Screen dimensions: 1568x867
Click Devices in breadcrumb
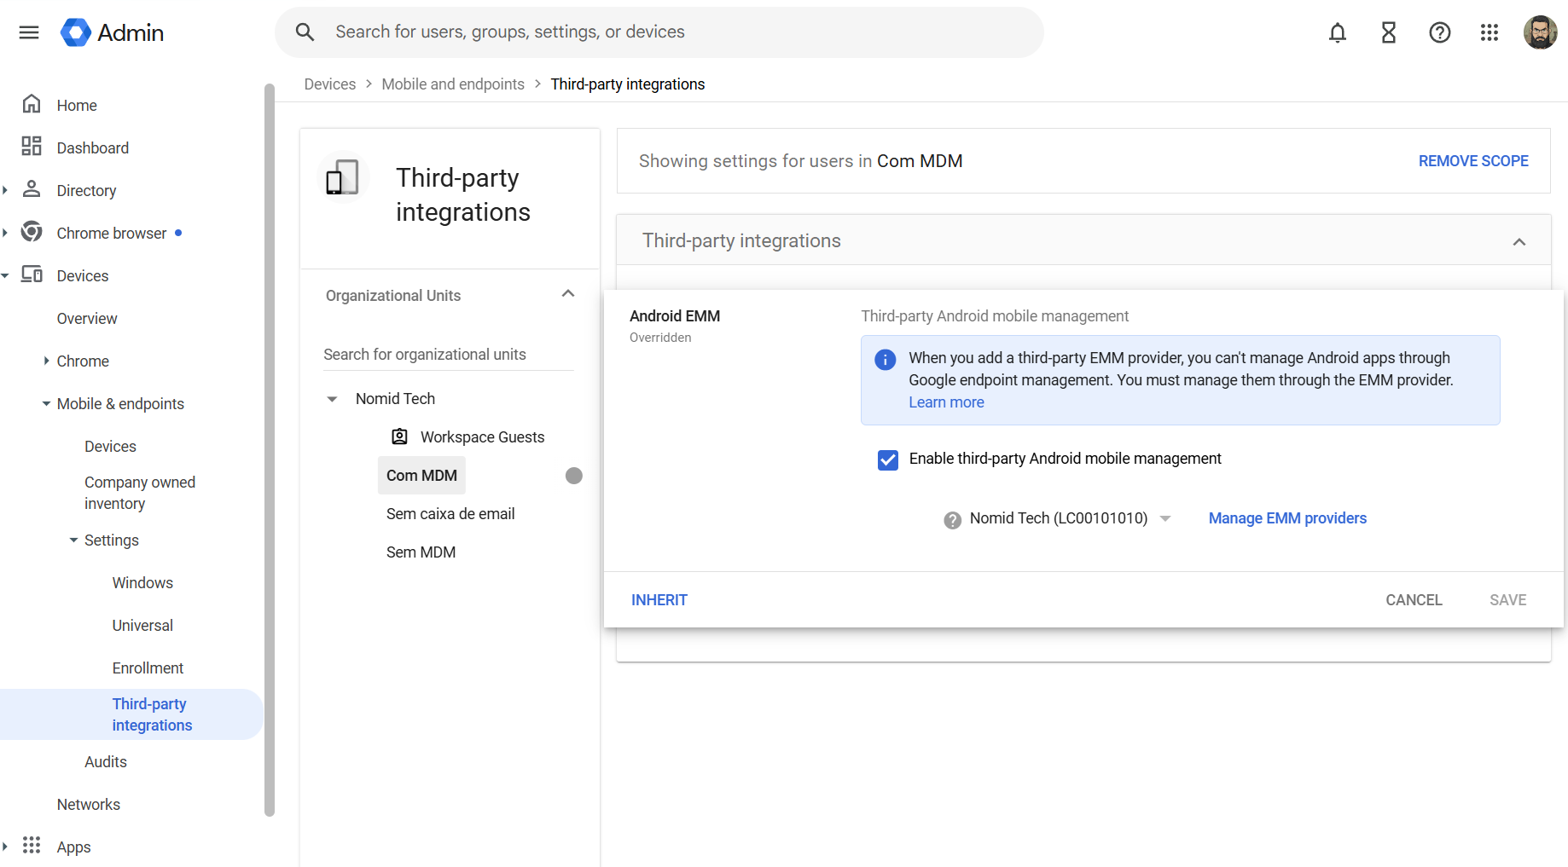pyautogui.click(x=330, y=84)
